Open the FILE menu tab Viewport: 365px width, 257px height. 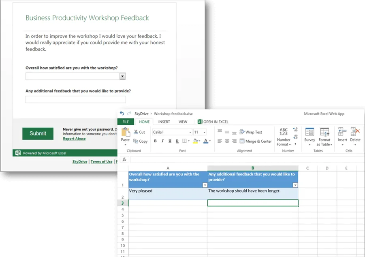[126, 122]
